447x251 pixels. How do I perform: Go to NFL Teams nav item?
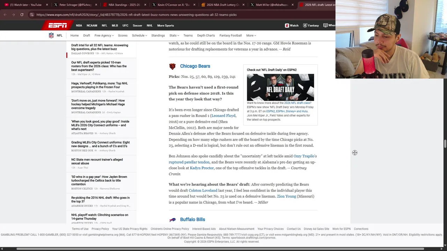pyautogui.click(x=188, y=36)
